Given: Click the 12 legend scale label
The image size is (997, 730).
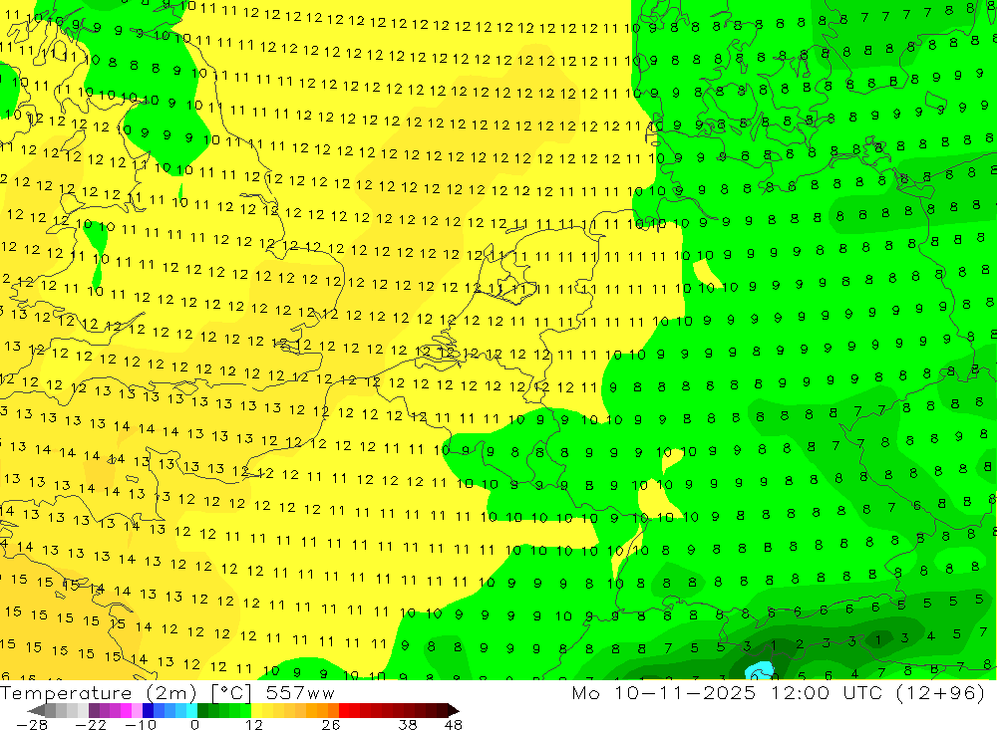Looking at the screenshot, I should pos(253,725).
